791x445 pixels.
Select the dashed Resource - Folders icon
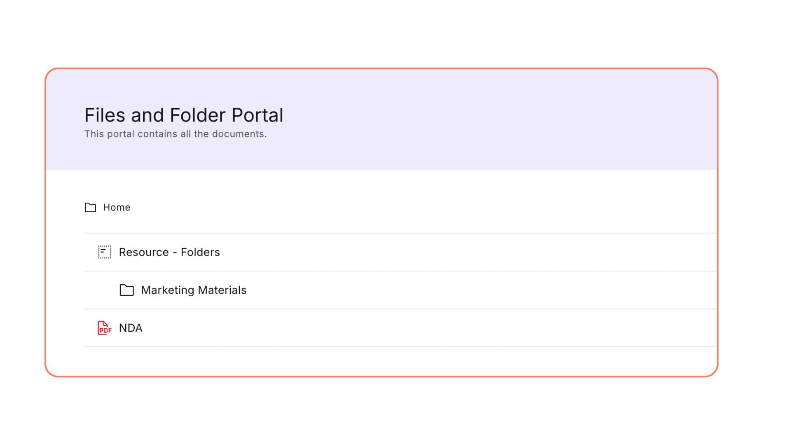tap(104, 252)
